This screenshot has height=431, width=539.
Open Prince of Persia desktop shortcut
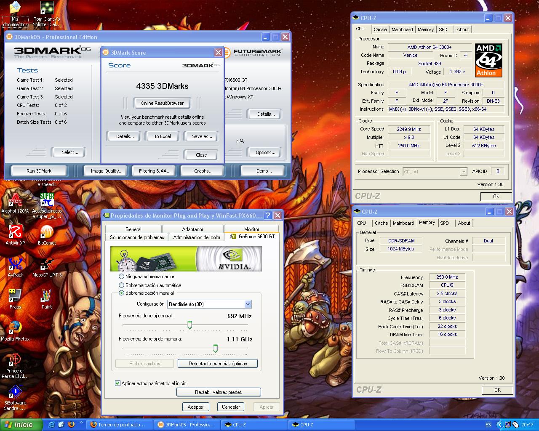click(x=15, y=360)
